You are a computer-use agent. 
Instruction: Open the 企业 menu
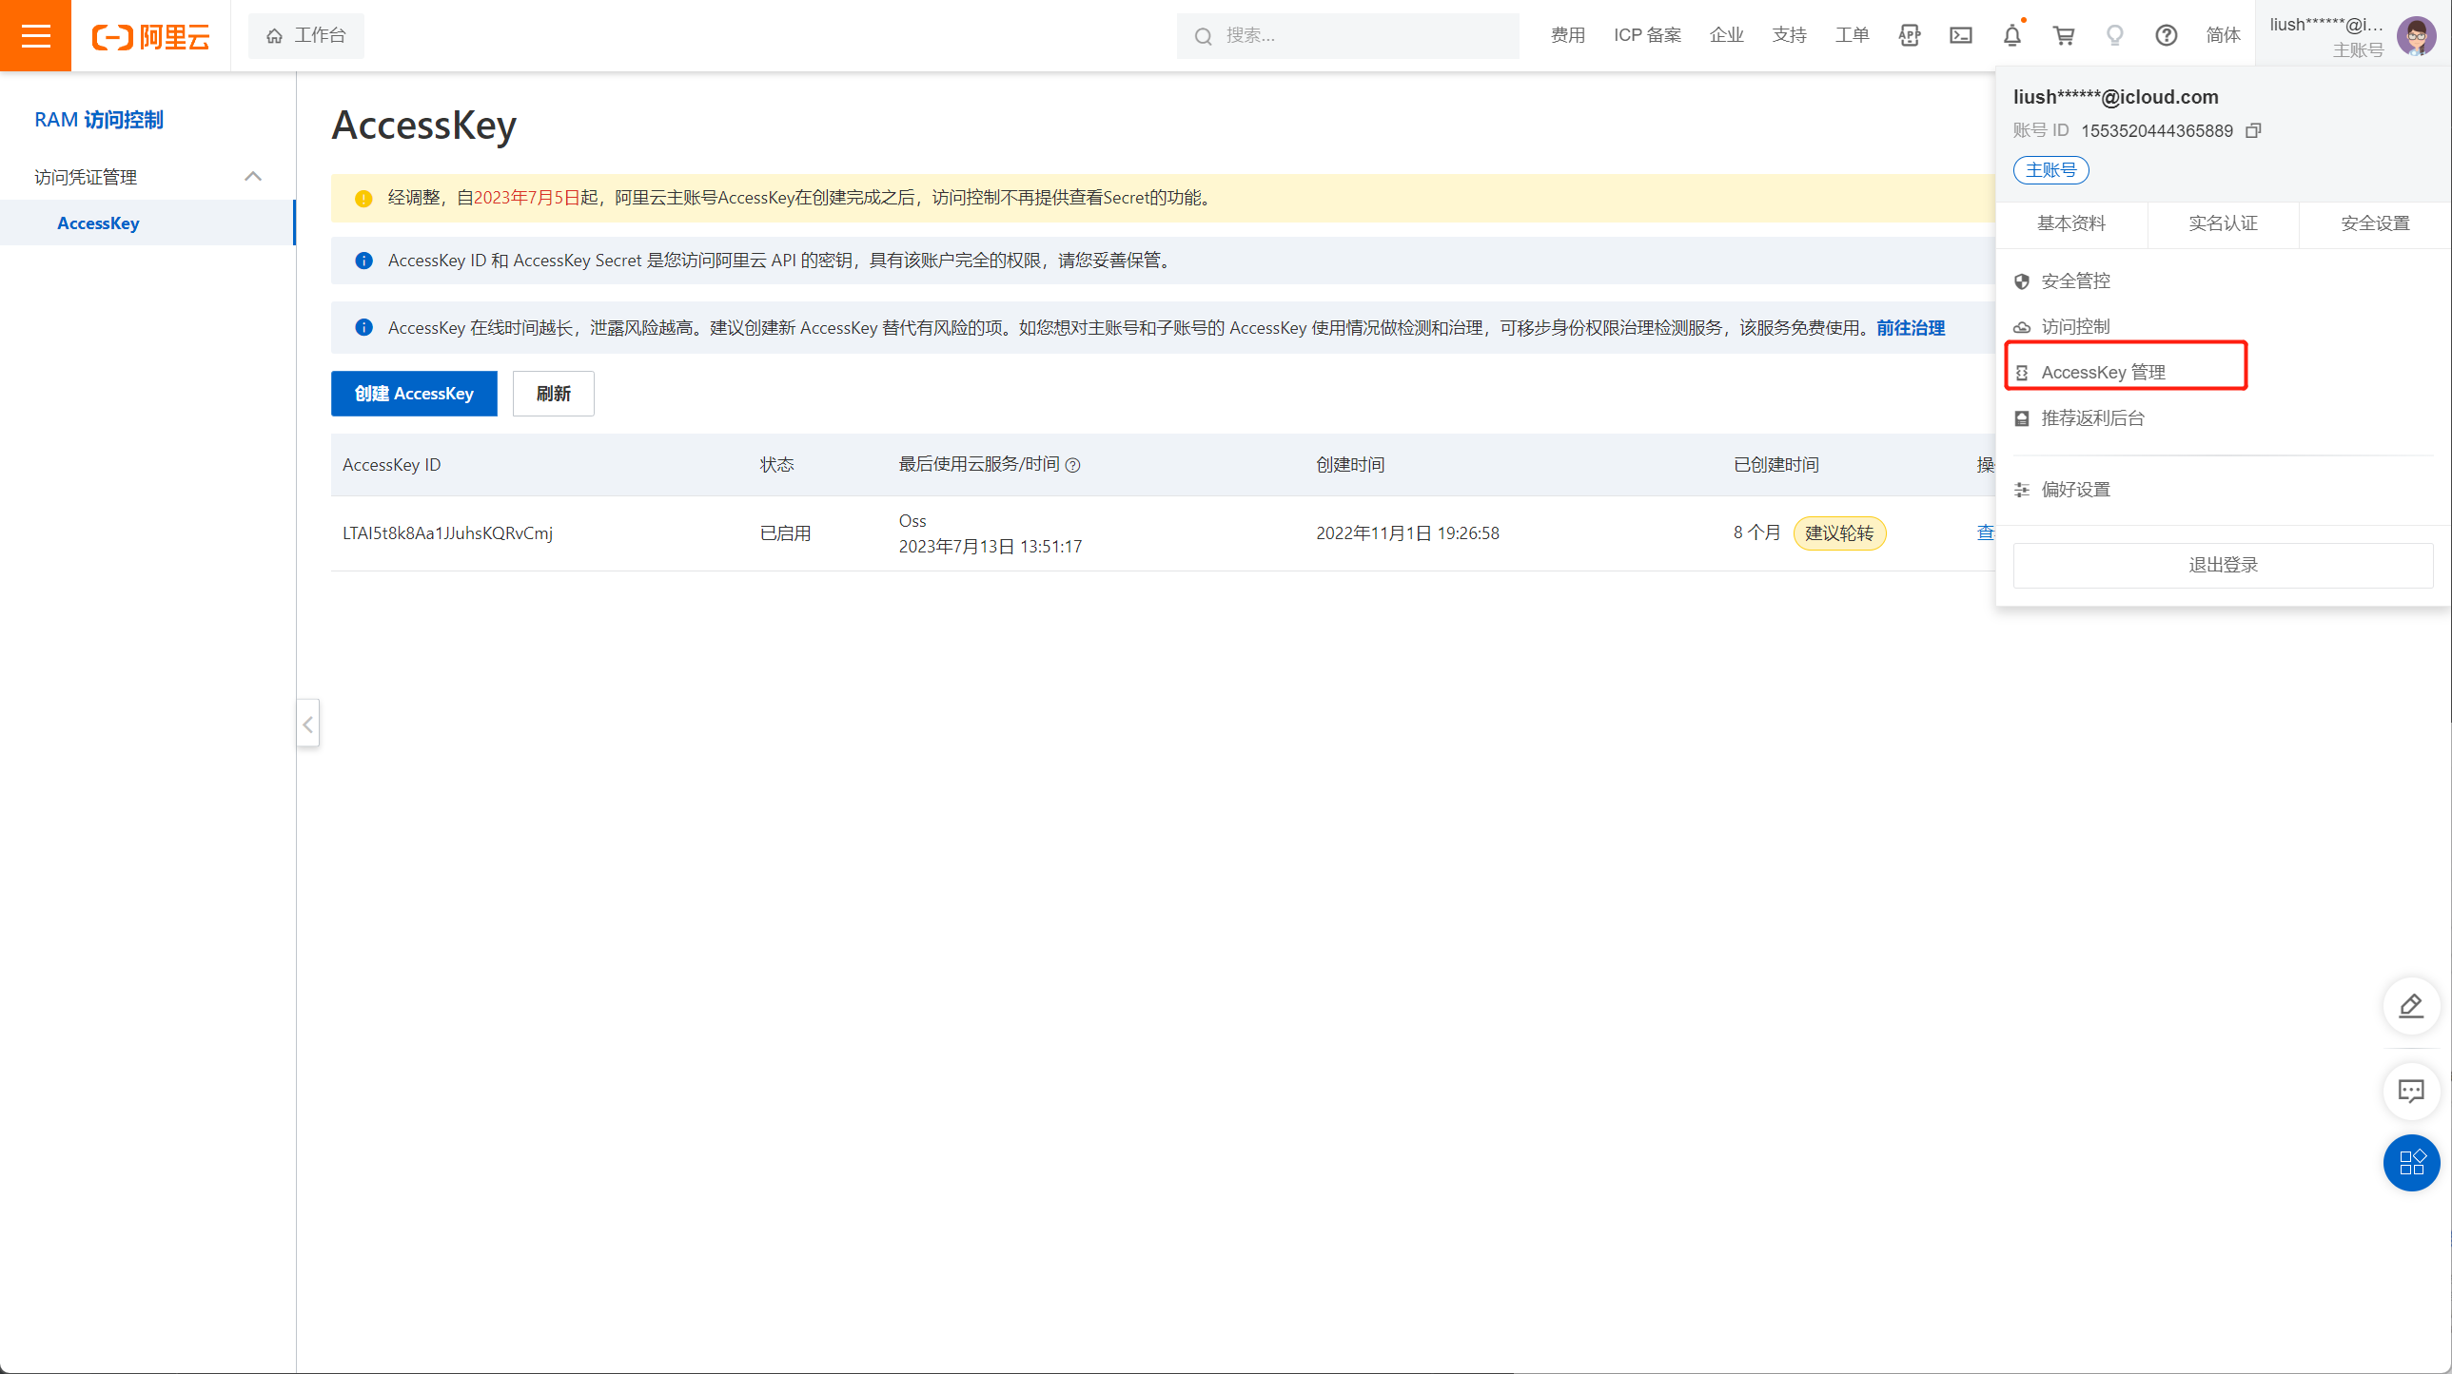tap(1727, 35)
